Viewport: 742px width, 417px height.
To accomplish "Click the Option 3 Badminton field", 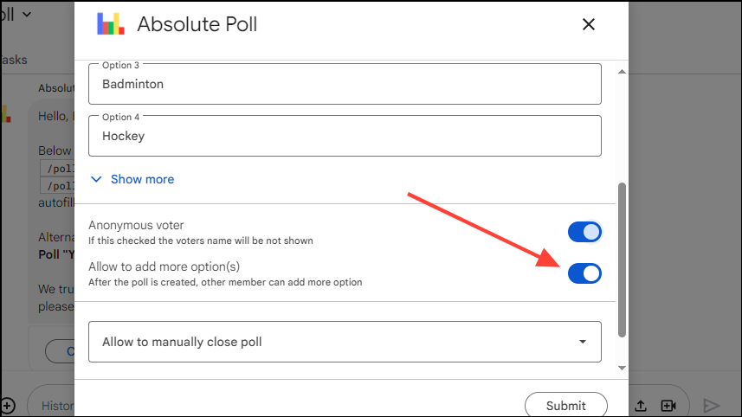I will [345, 85].
